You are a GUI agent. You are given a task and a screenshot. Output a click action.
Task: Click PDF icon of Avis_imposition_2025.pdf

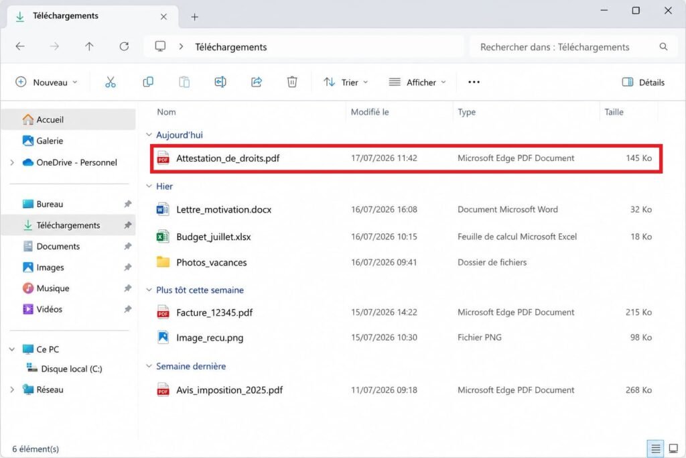point(163,390)
